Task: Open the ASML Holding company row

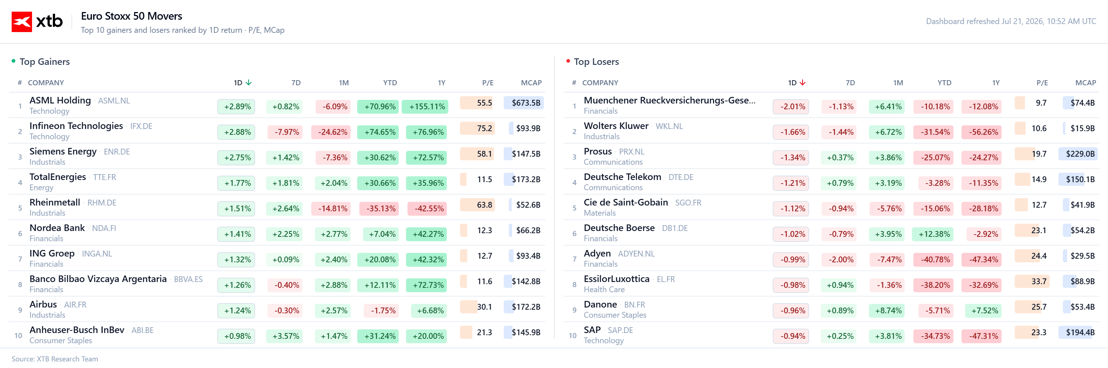Action: tap(277, 105)
